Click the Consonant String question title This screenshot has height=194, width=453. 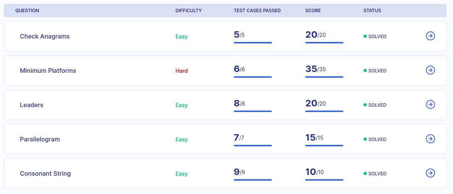(x=45, y=173)
